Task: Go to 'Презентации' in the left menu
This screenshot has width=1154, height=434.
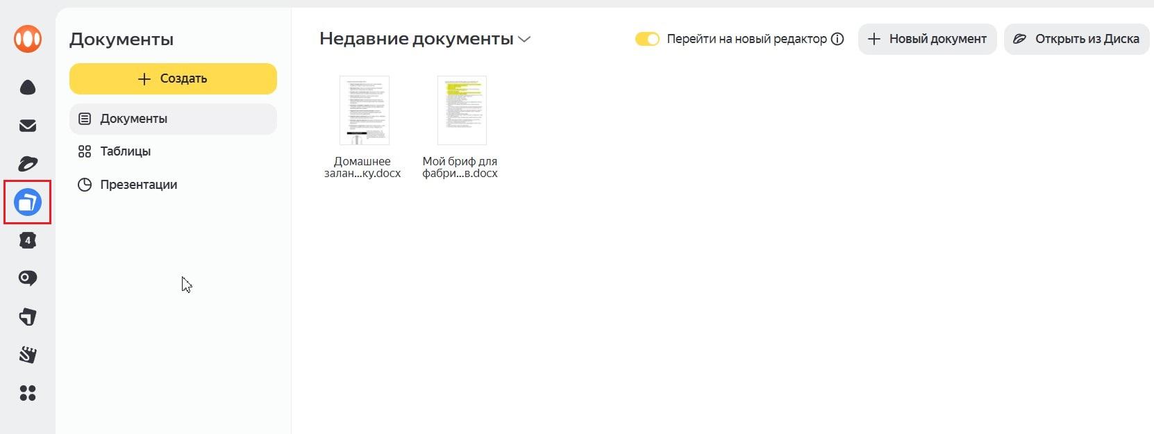Action: pyautogui.click(x=138, y=185)
